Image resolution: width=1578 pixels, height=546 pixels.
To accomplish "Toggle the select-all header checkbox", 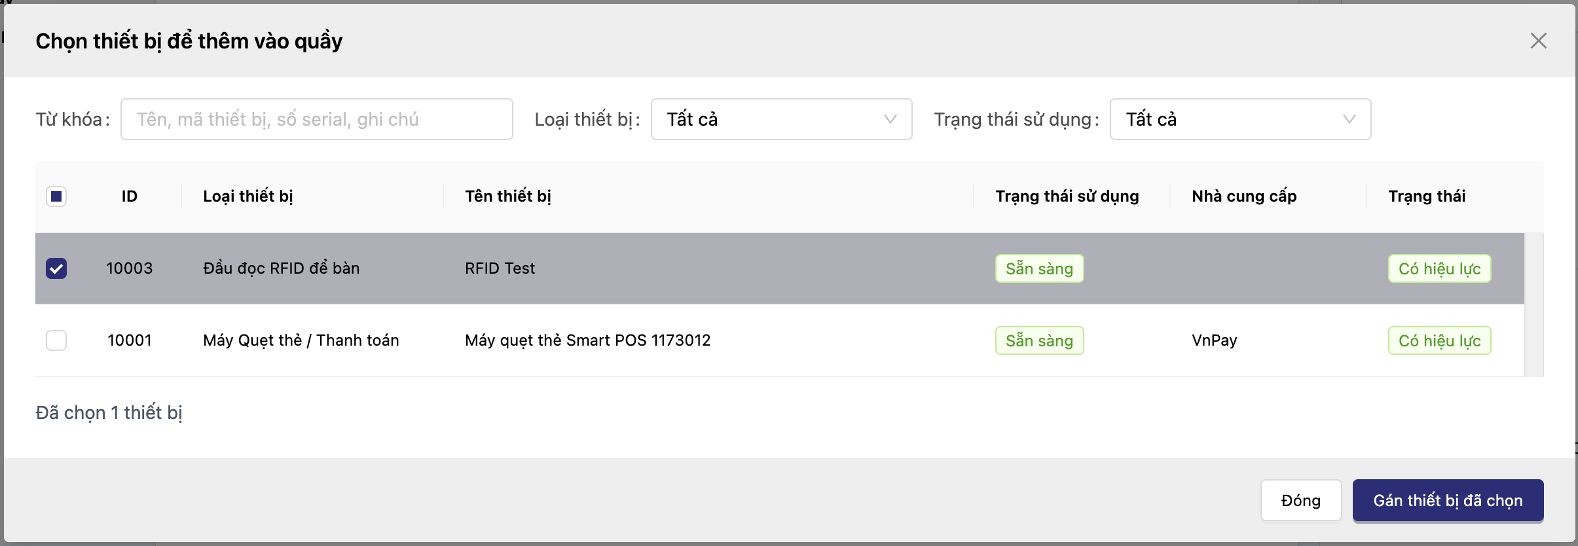I will tap(56, 196).
